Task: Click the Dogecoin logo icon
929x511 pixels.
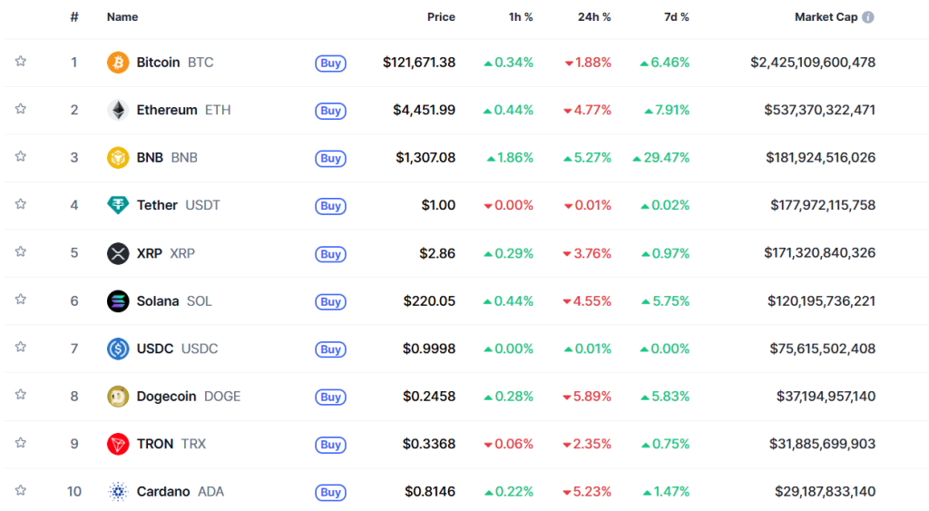Action: 118,397
